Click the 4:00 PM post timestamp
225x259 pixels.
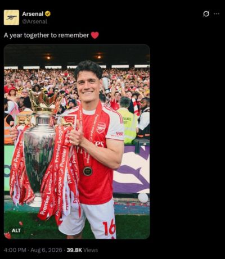click(x=15, y=250)
